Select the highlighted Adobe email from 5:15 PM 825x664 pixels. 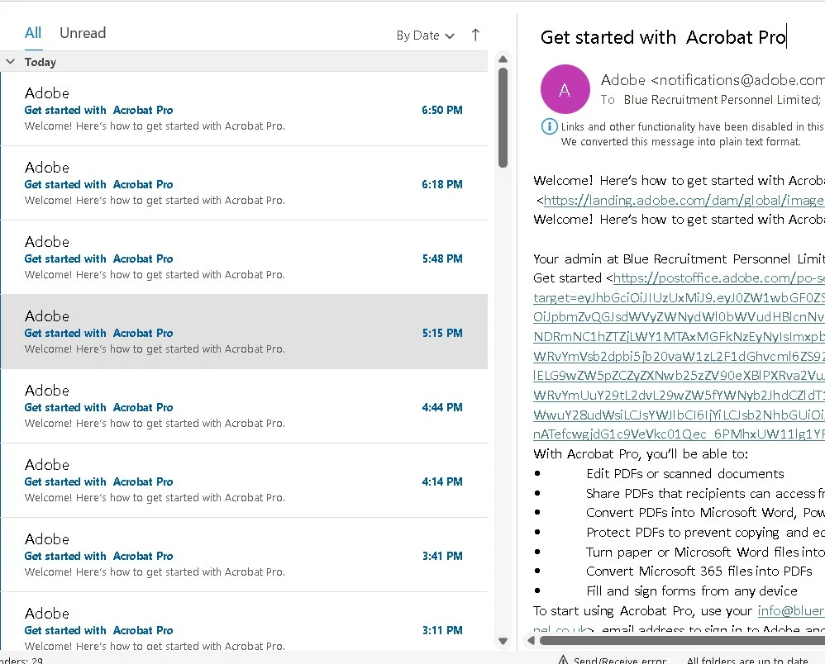[x=244, y=332]
